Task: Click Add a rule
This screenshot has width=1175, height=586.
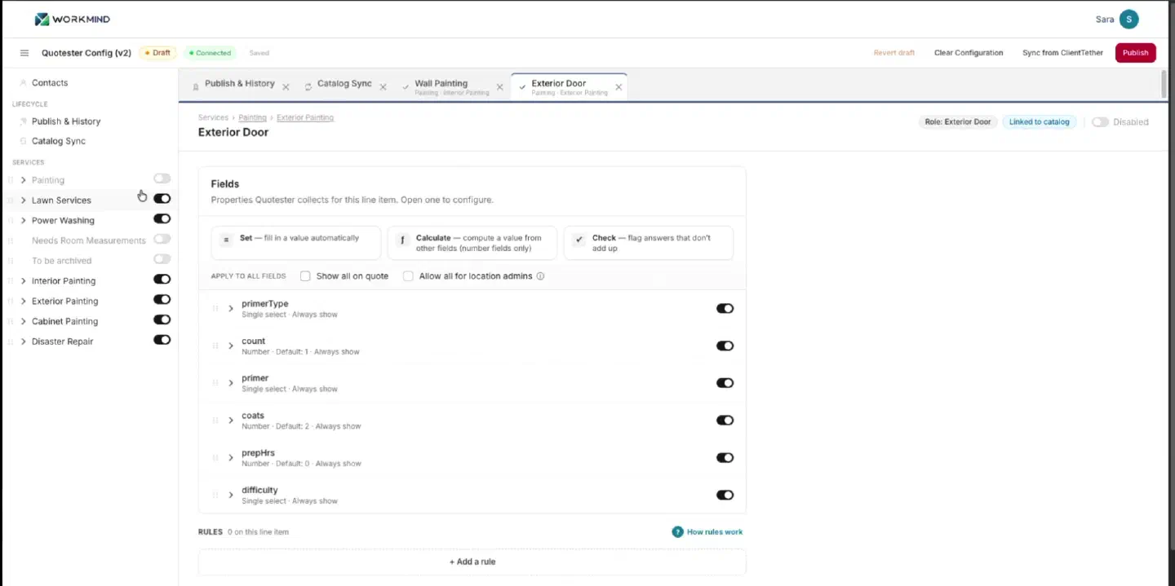Action: [472, 562]
